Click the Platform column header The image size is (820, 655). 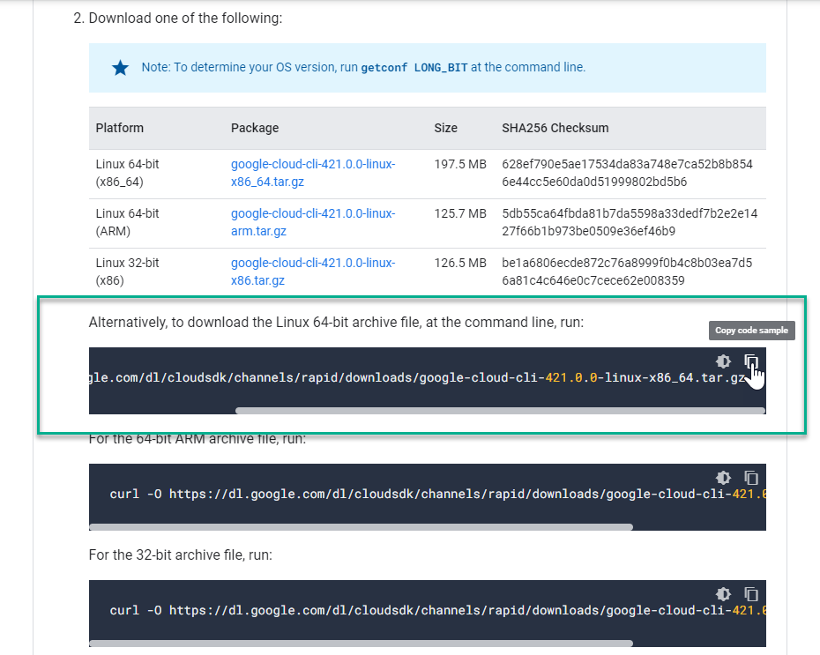tap(119, 128)
